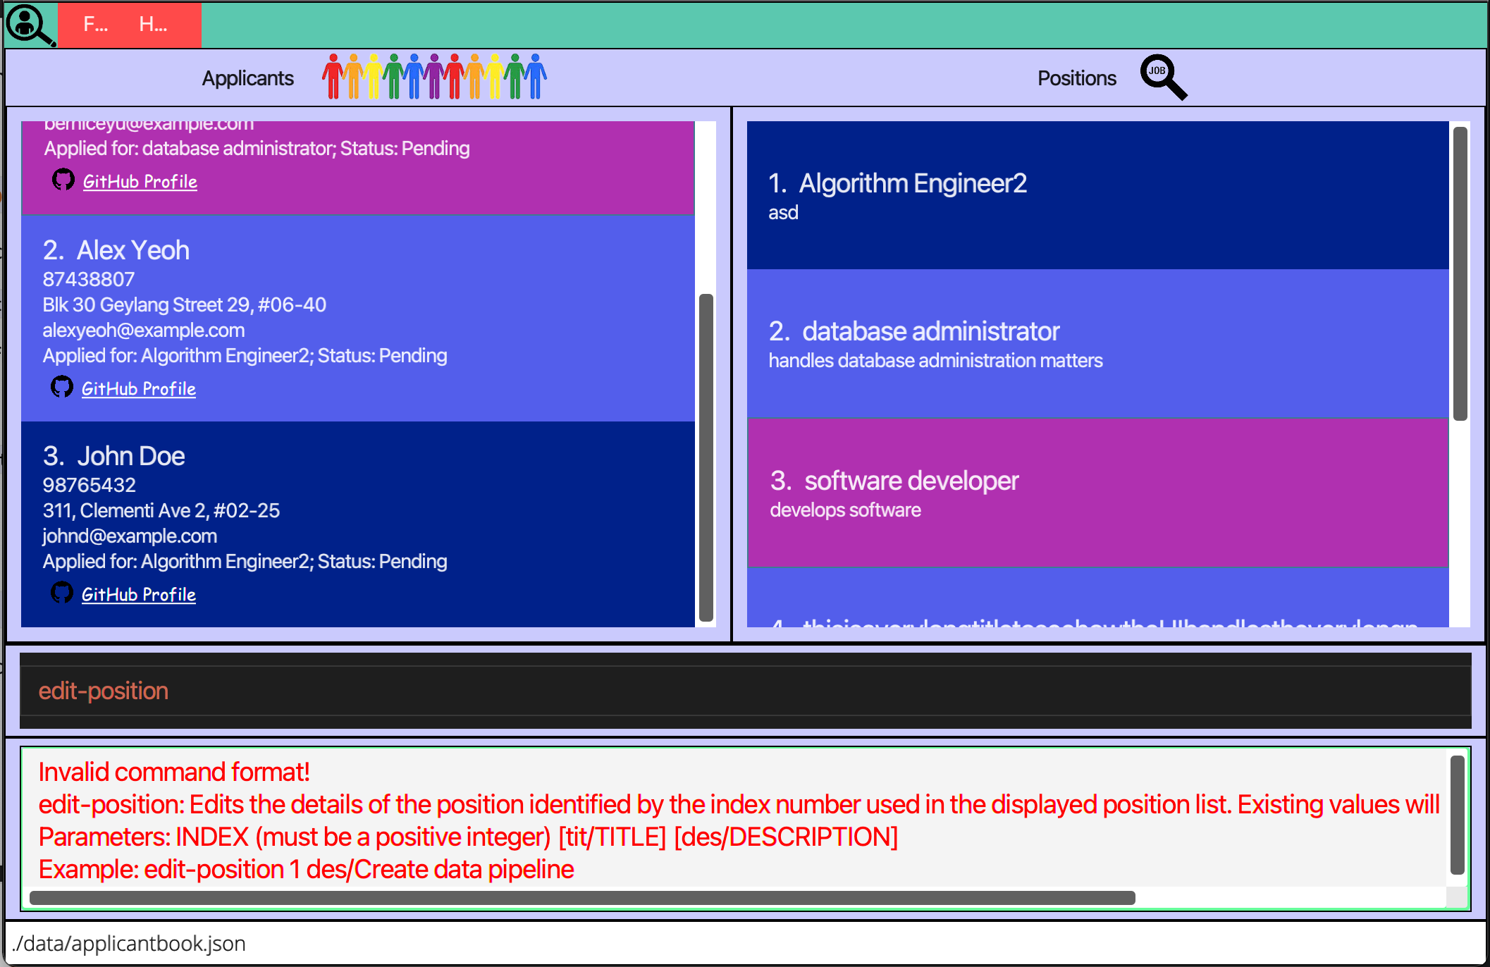This screenshot has height=967, width=1490.
Task: Click the result display horizontal scrollbar
Action: point(582,898)
